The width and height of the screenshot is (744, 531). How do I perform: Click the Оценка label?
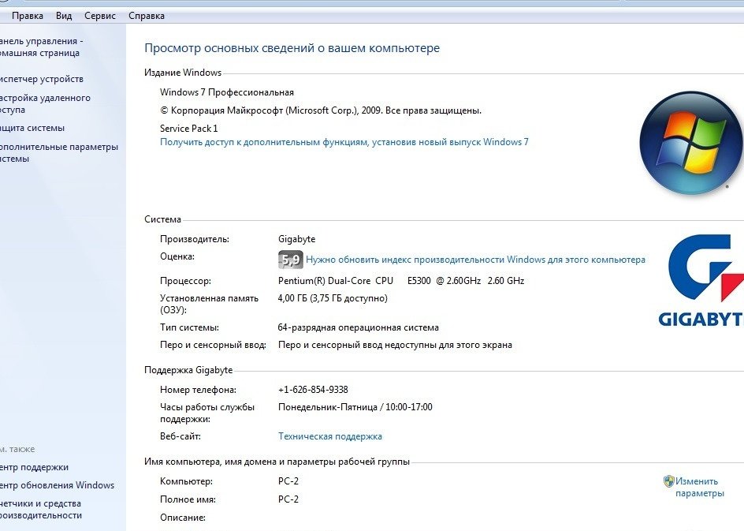coord(177,256)
